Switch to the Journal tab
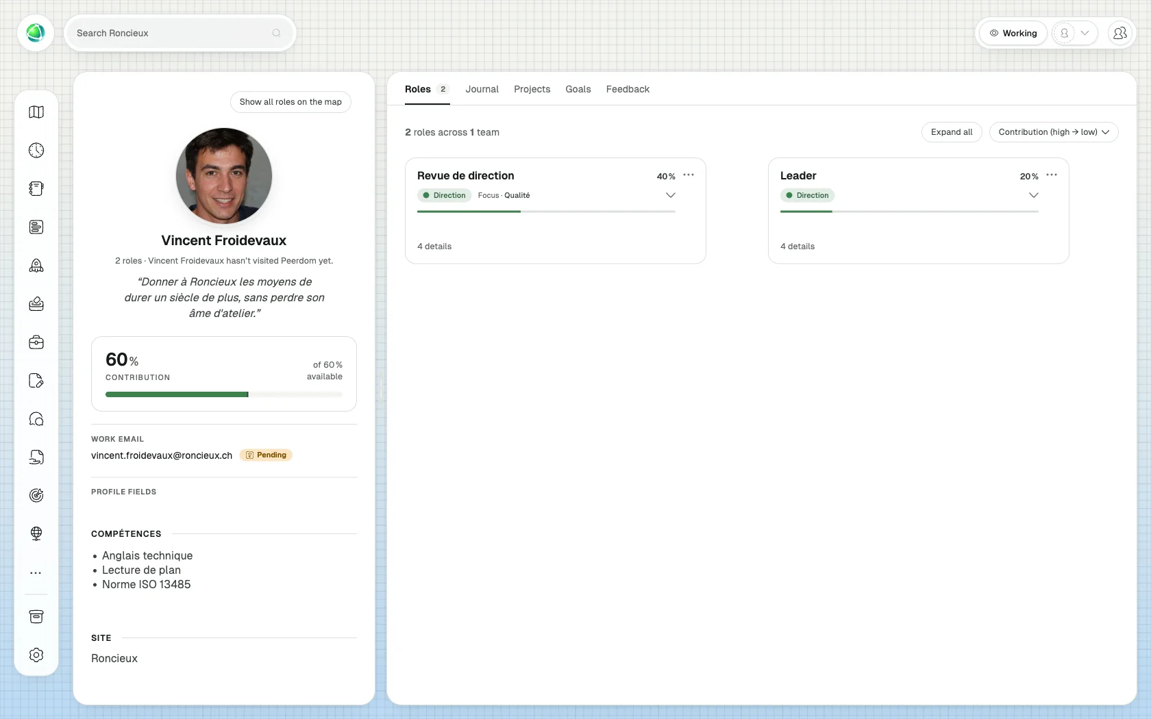The height and width of the screenshot is (719, 1151). click(482, 89)
